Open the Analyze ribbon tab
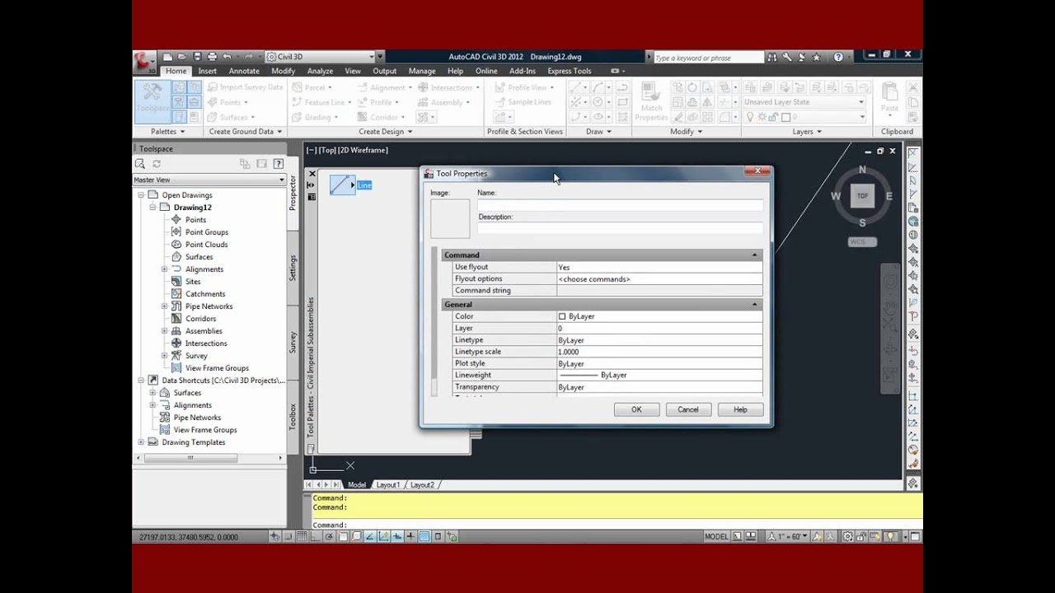This screenshot has width=1055, height=593. click(320, 71)
